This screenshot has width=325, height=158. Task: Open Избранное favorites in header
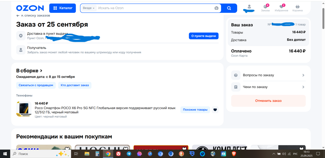click(281, 8)
